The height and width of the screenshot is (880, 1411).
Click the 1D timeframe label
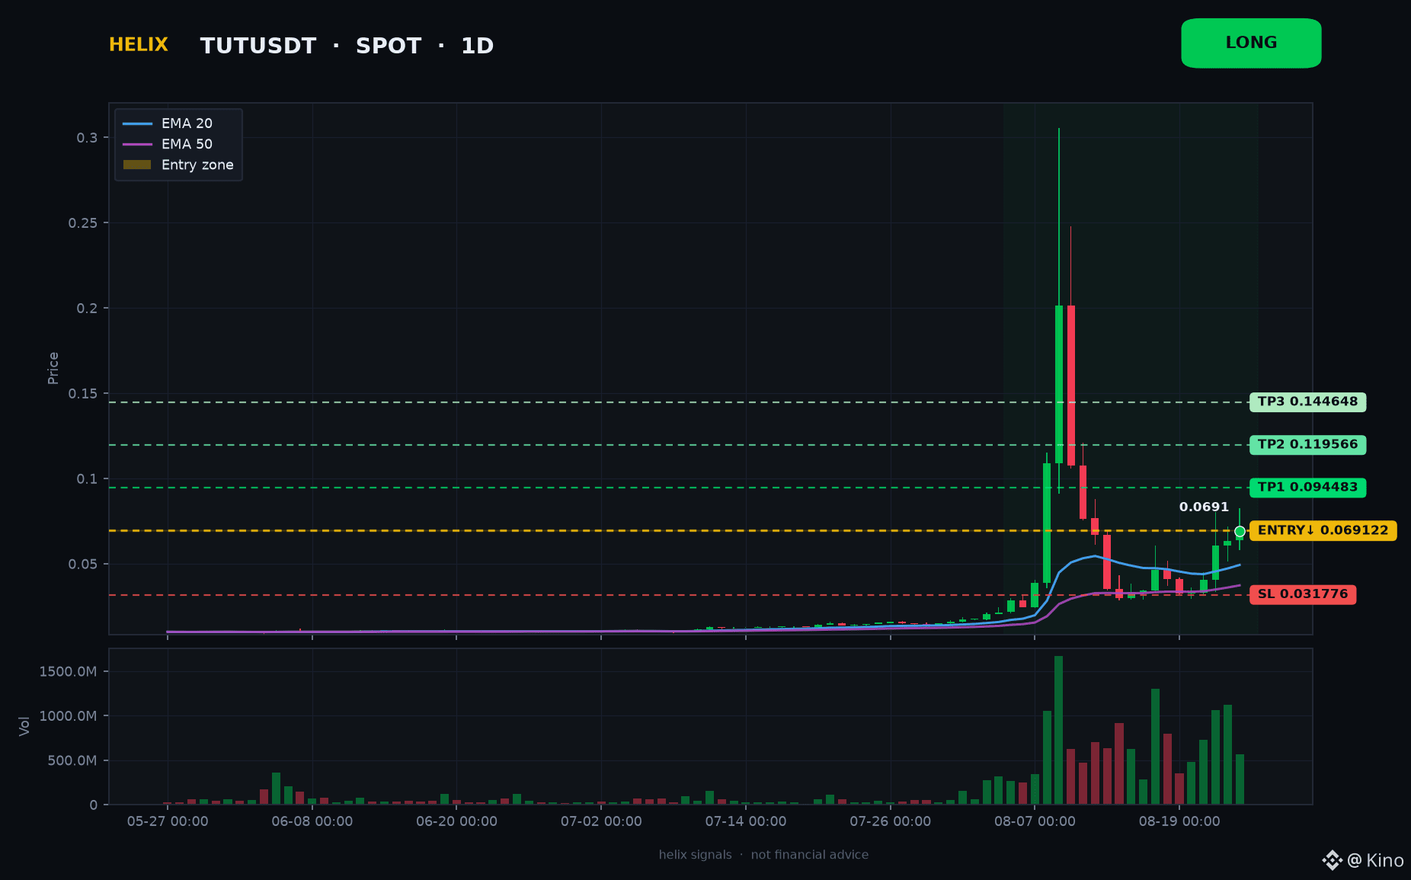478,46
